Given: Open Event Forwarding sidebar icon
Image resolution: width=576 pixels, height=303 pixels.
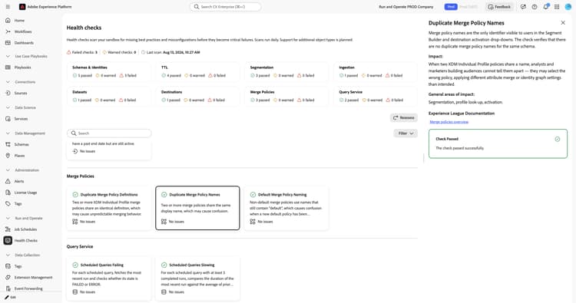Looking at the screenshot, I should coord(8,288).
